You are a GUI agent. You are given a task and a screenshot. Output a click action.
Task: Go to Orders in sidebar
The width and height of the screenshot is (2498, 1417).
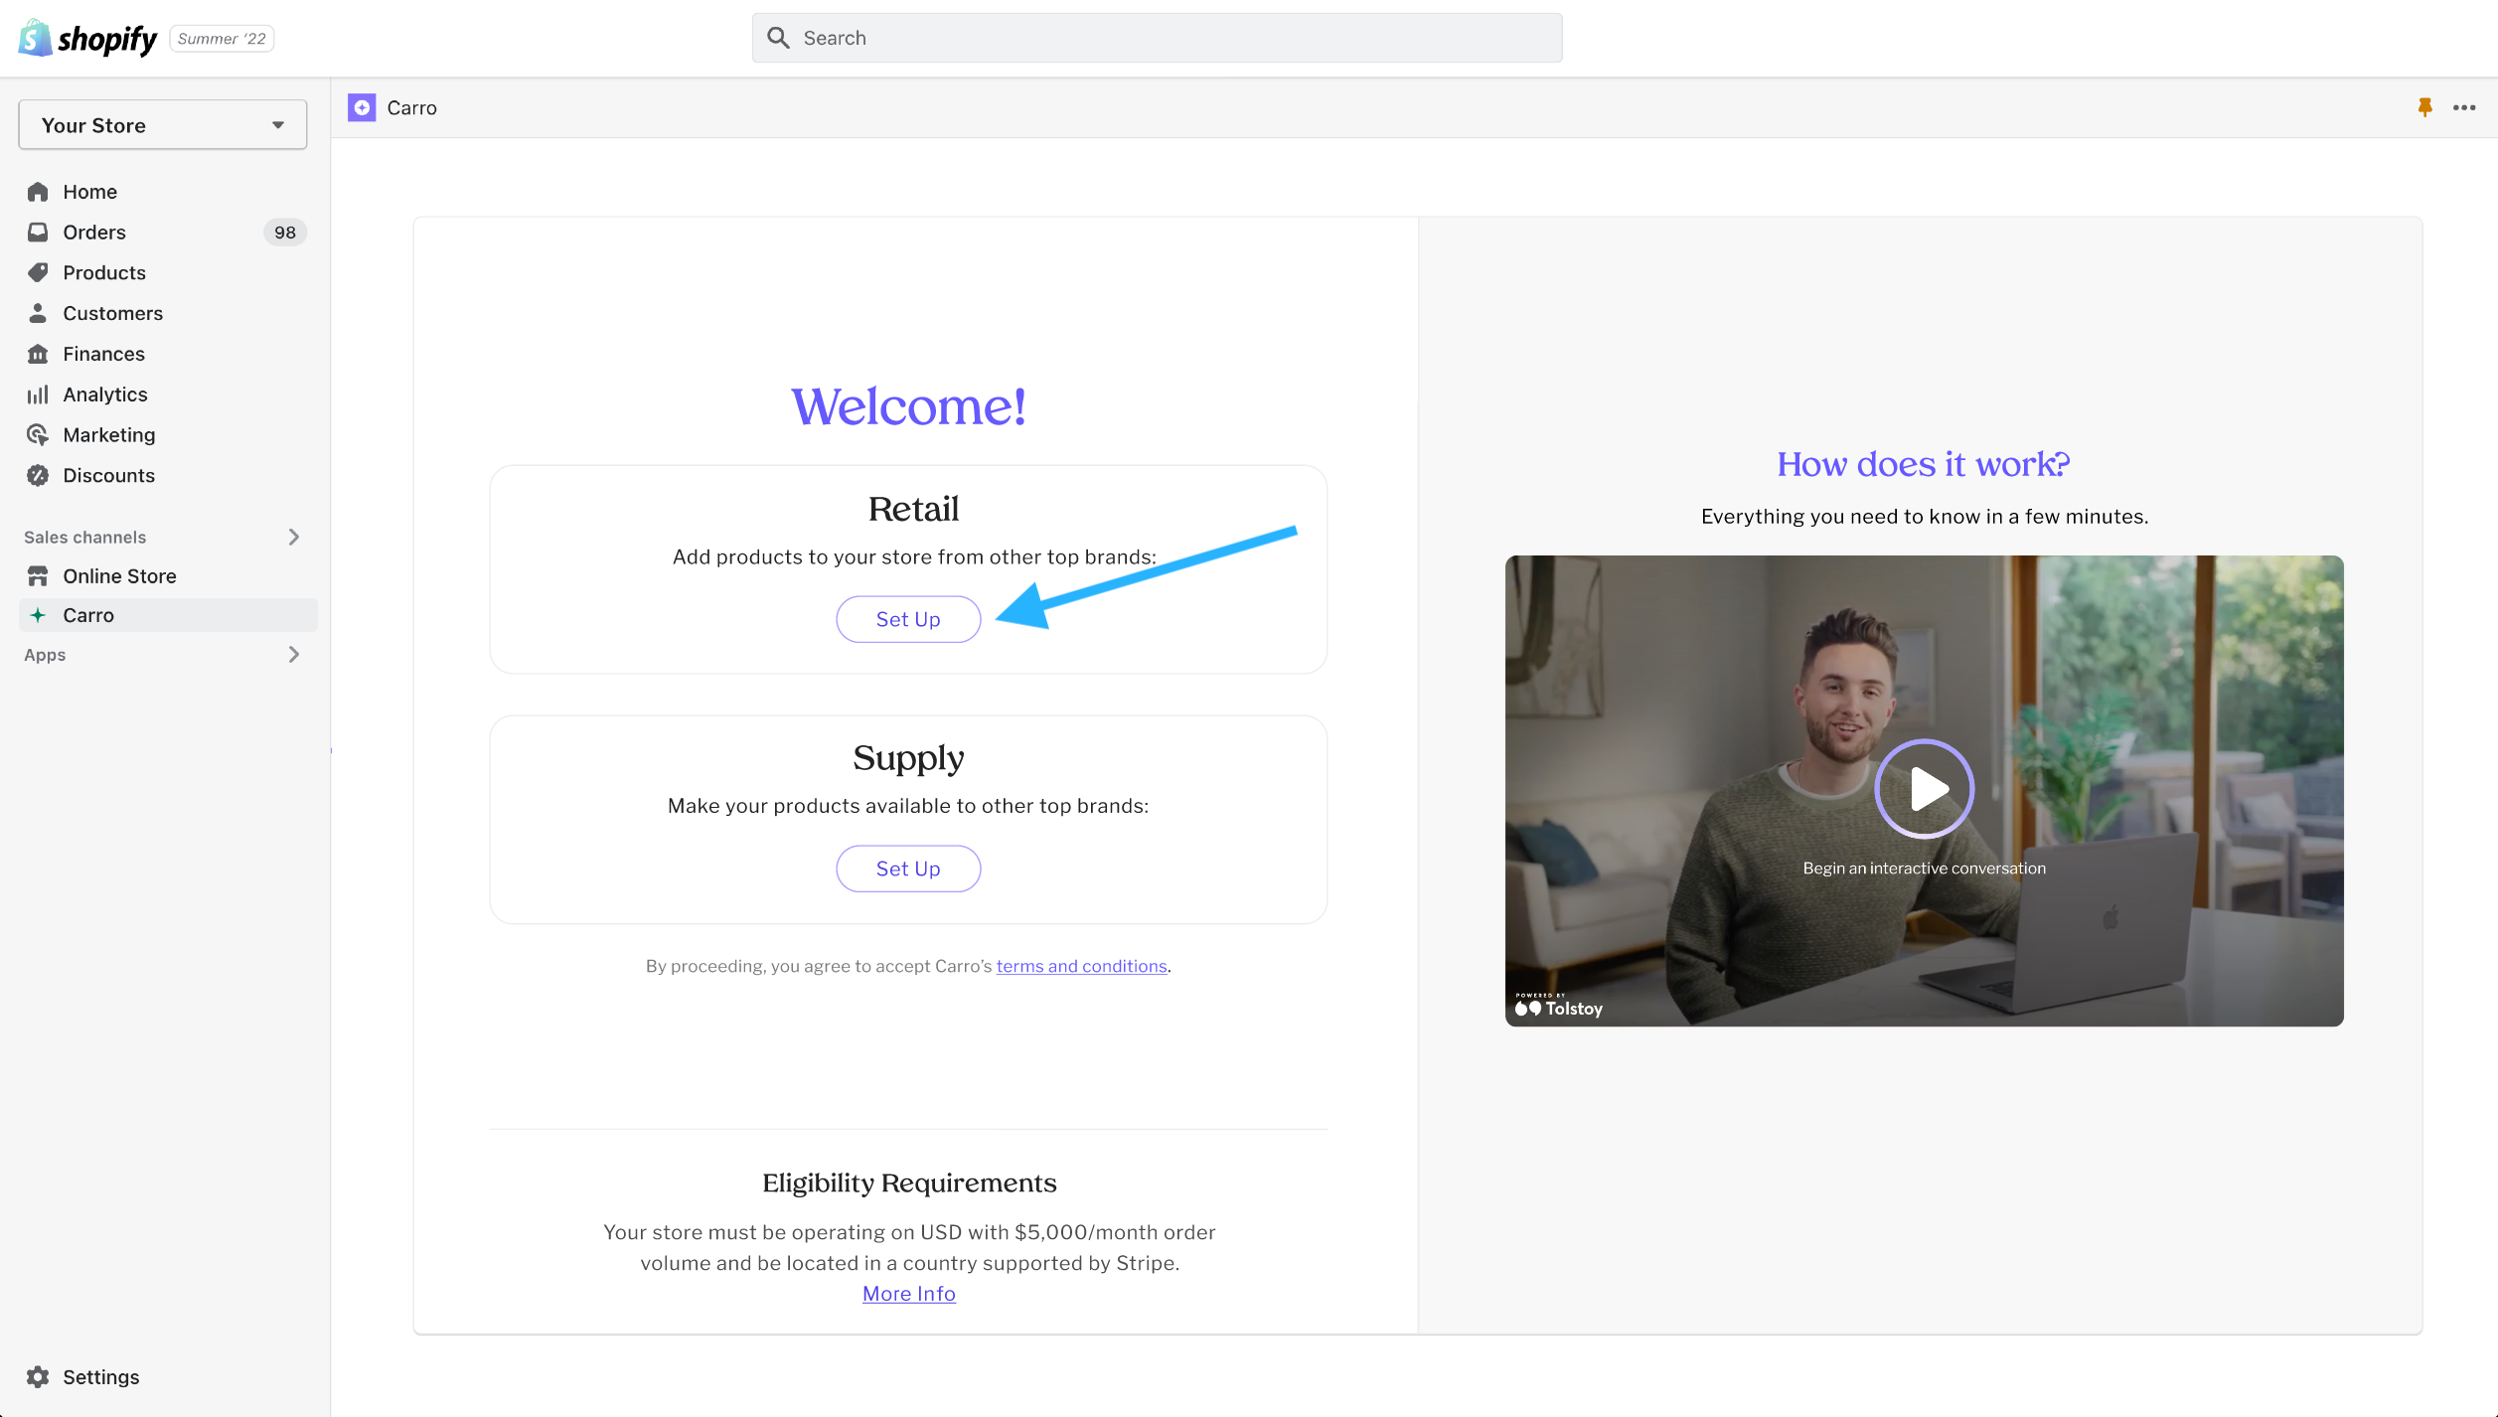click(x=94, y=232)
